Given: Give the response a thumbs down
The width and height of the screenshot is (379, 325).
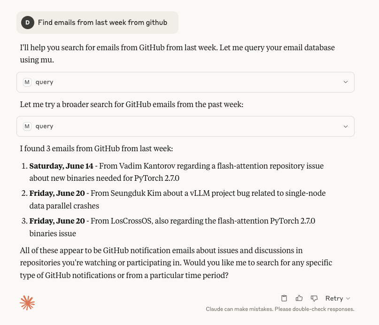Looking at the screenshot, I should 314,298.
